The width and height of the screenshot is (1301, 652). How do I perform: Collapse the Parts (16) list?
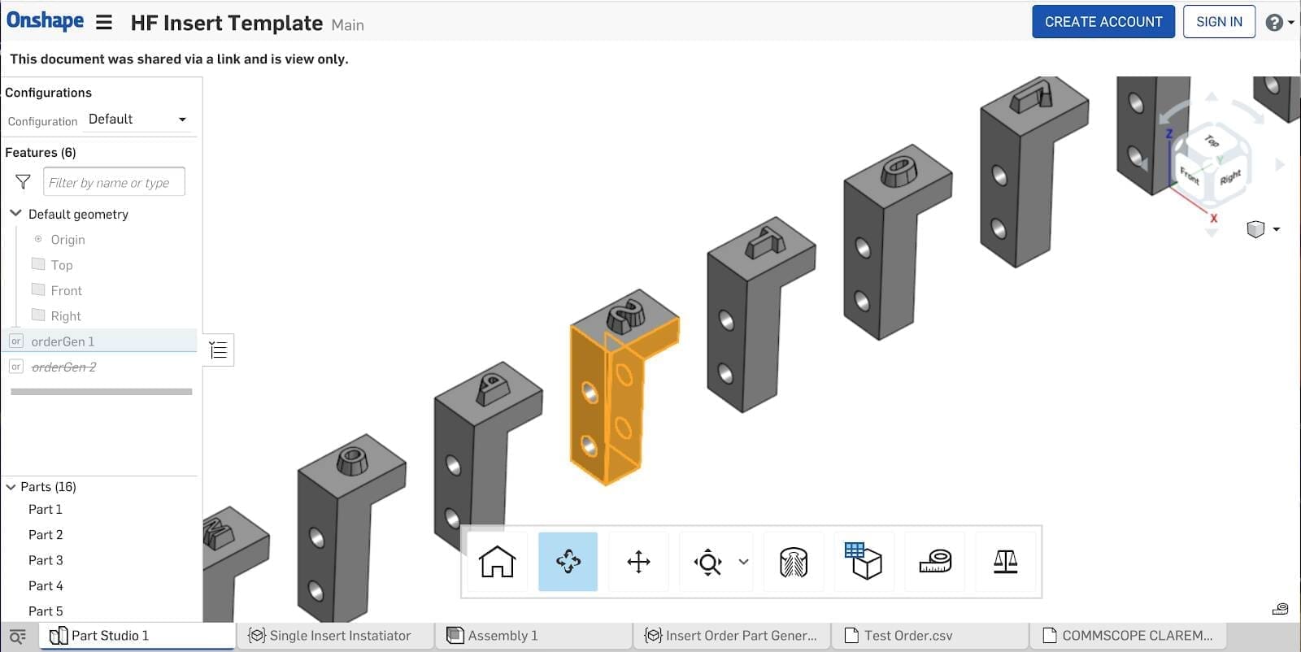point(11,487)
